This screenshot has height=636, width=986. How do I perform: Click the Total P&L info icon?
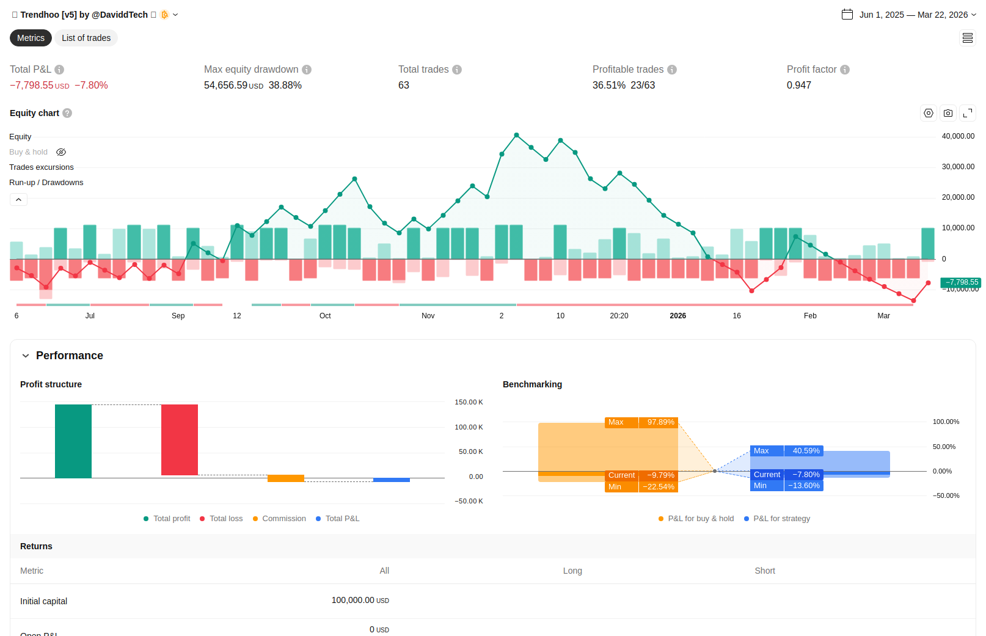coord(59,70)
